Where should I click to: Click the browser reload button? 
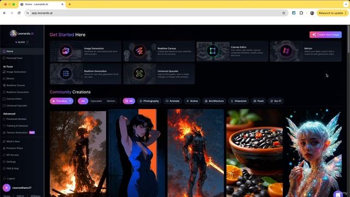tap(19, 13)
